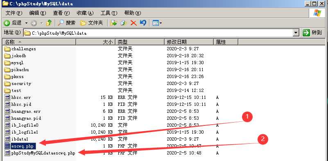Select the ib_logfile0 file icon
Viewport: 328px width, 161px height.
(x=7, y=125)
